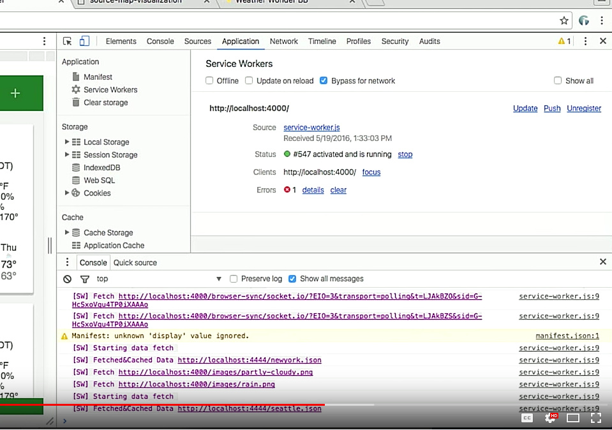Viewport: 612px width, 430px height.
Task: Open error details link
Action: (x=313, y=190)
